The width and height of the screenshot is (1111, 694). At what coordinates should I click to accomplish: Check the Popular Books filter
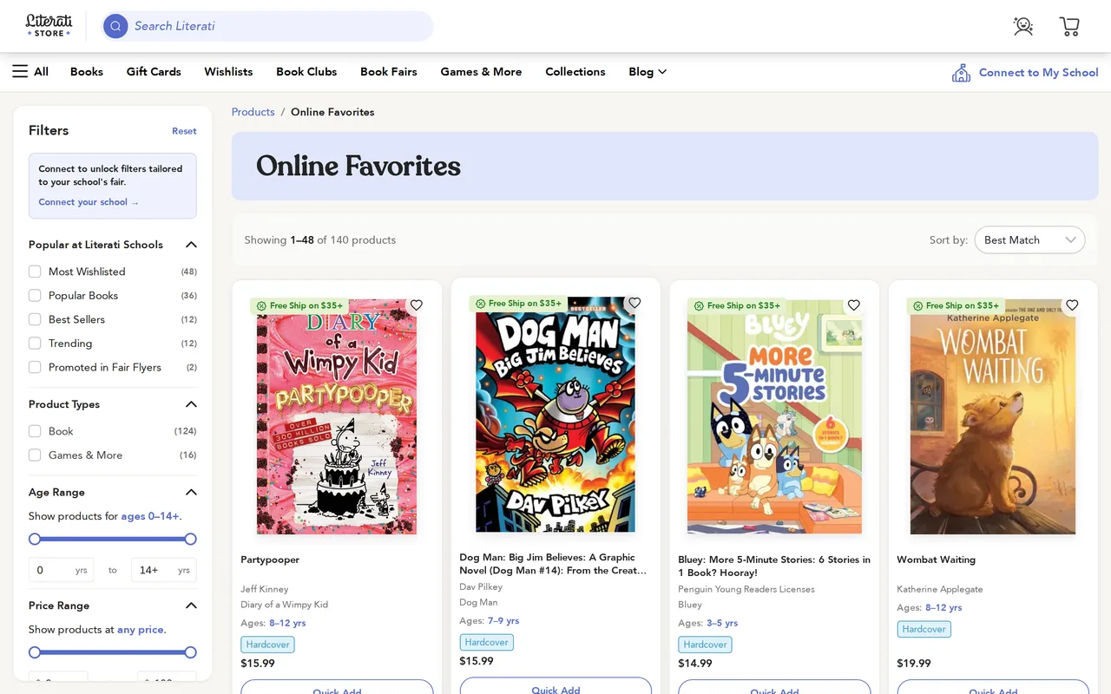tap(35, 296)
